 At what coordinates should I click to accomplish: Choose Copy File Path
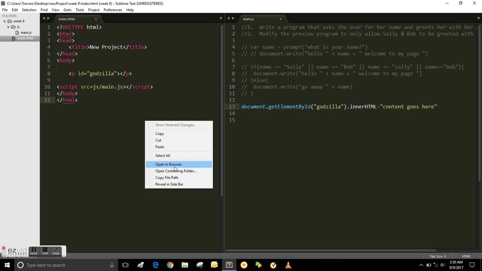point(179,178)
